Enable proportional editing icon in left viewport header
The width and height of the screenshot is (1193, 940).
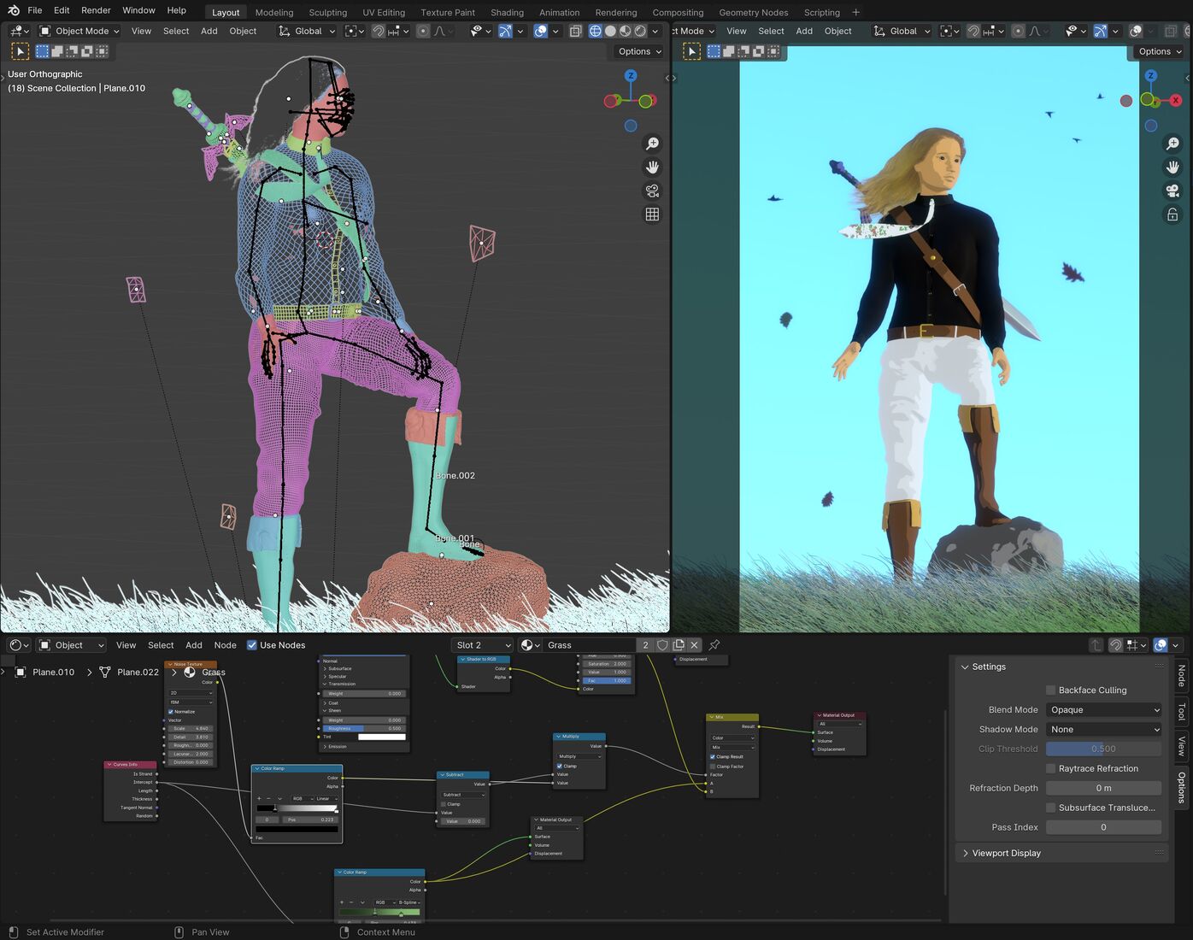[423, 31]
